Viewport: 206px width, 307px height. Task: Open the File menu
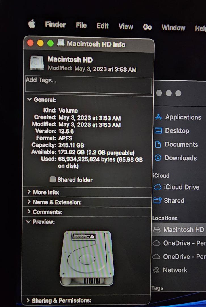pos(81,25)
